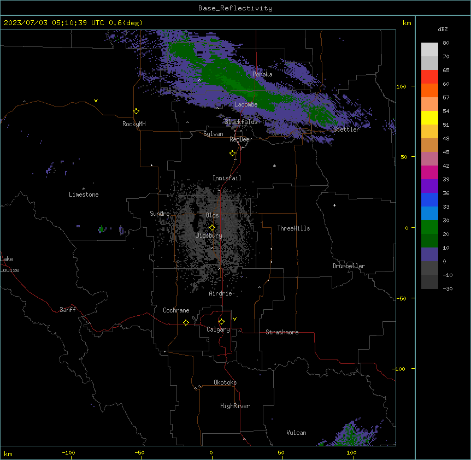The width and height of the screenshot is (471, 460).
Task: Select the Drumheller label
Action: [349, 266]
